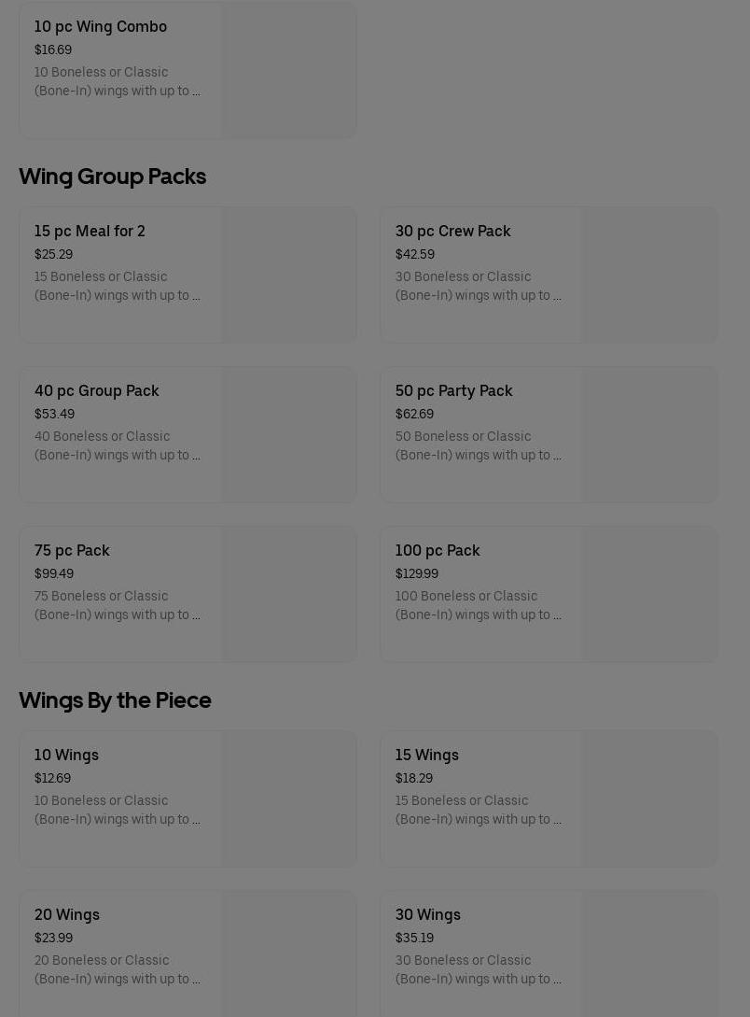Click the 75 pc Pack title
The height and width of the screenshot is (1017, 750).
72,551
